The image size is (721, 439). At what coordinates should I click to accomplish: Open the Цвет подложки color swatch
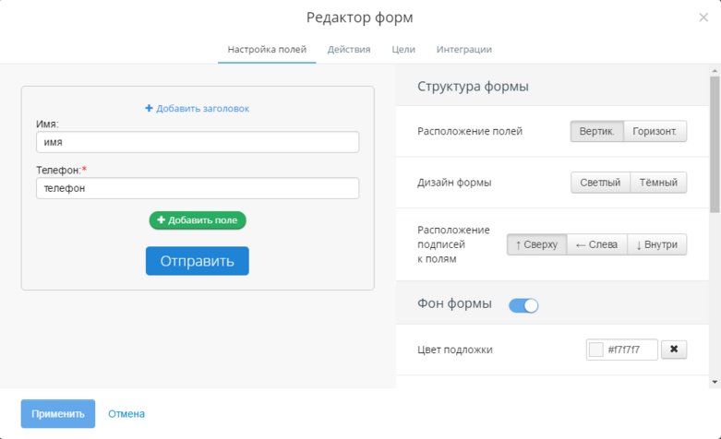[x=596, y=350]
